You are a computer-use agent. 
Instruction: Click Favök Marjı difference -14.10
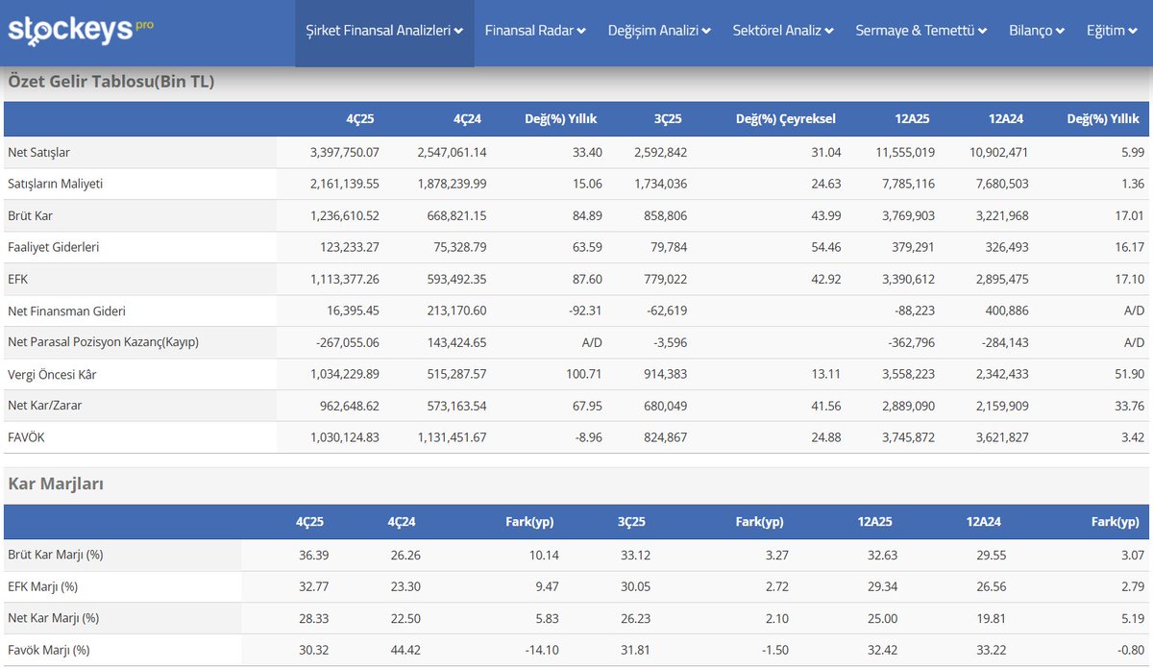point(540,650)
